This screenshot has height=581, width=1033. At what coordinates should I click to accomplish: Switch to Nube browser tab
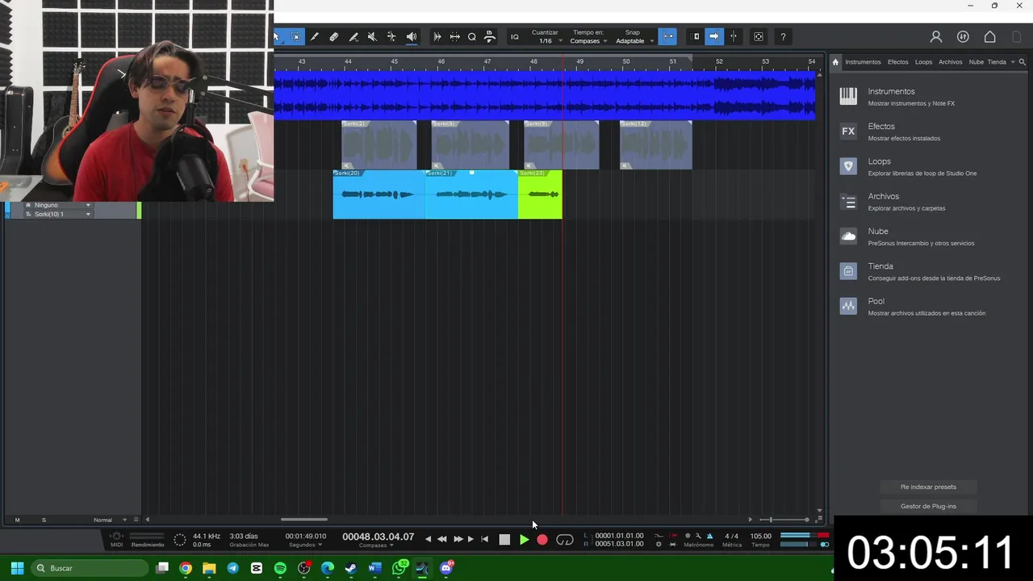point(976,62)
